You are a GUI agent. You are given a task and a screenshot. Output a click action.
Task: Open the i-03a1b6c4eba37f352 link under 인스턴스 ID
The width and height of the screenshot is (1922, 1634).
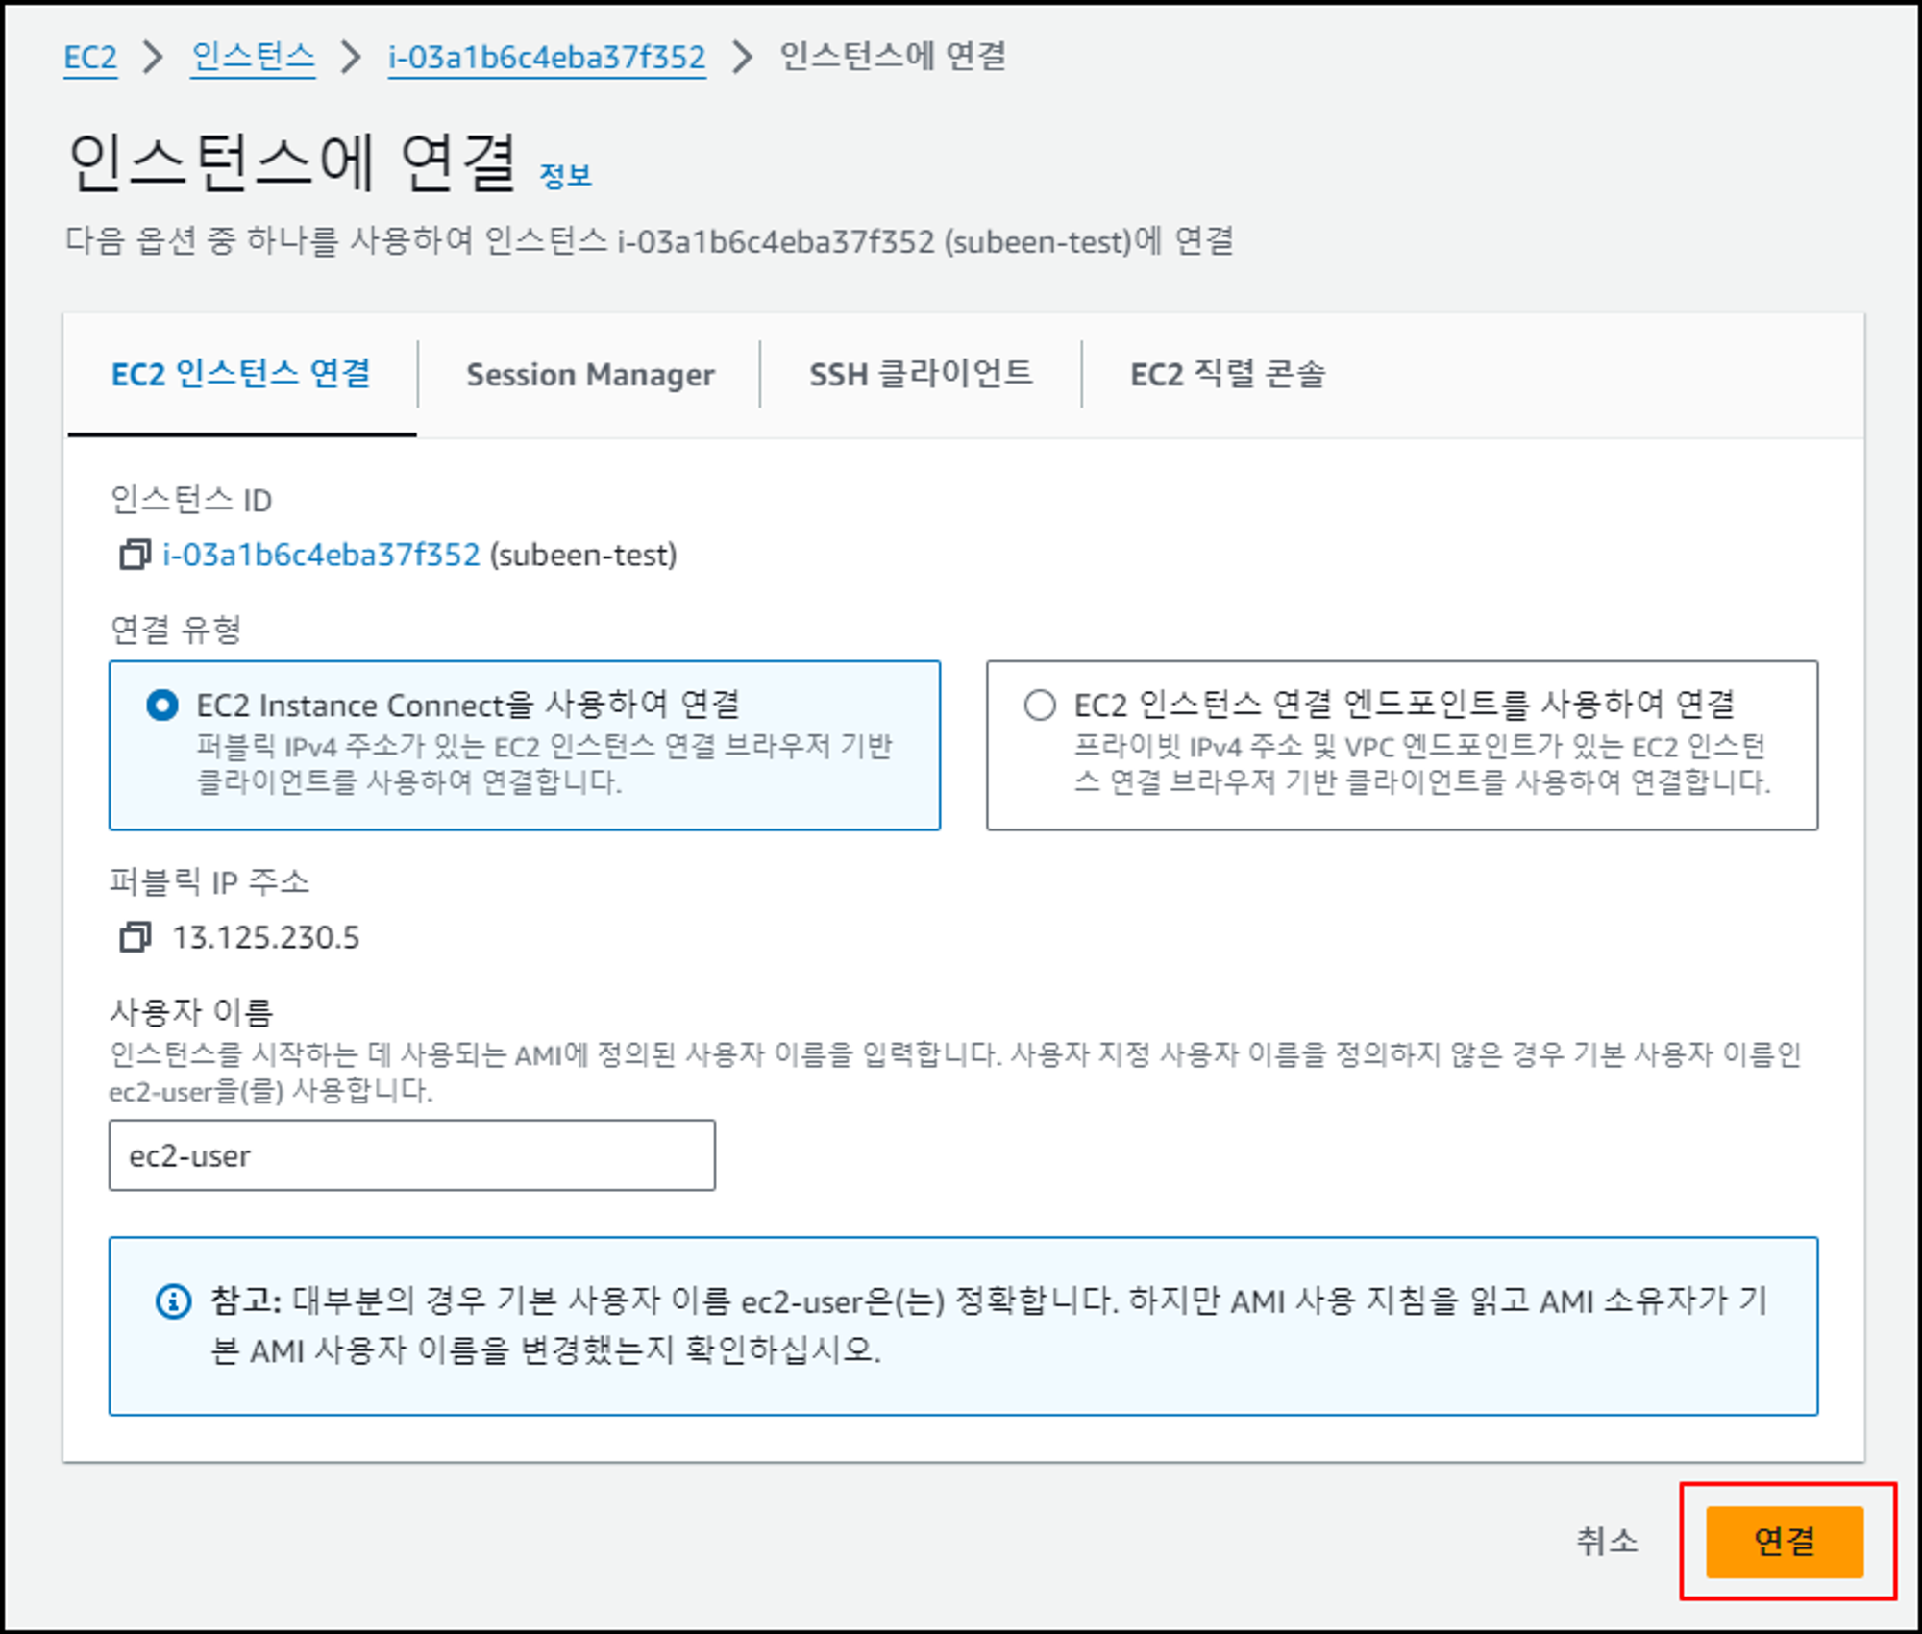(321, 555)
